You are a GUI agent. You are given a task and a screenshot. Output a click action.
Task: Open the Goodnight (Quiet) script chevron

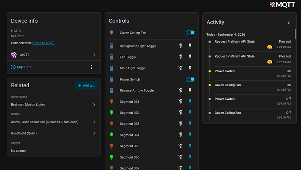[x=94, y=133]
